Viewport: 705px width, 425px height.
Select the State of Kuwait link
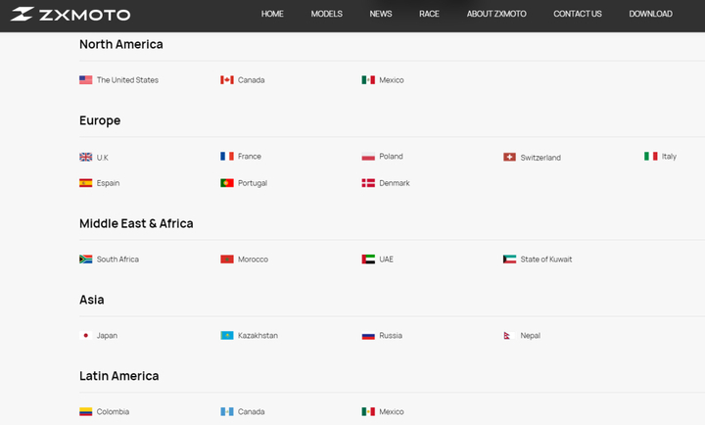(546, 260)
